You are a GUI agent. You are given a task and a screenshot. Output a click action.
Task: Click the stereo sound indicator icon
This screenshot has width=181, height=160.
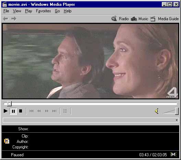pyautogui.click(x=173, y=155)
